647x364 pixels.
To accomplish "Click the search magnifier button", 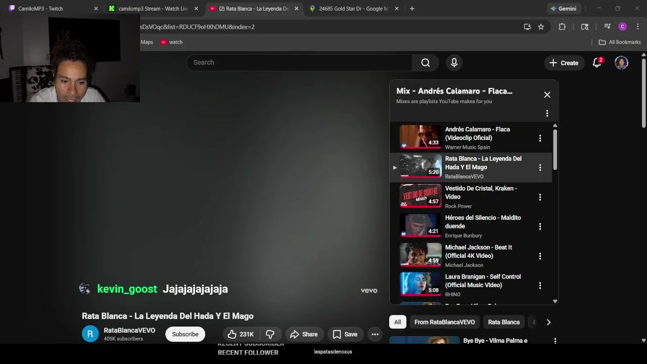I will (x=426, y=63).
